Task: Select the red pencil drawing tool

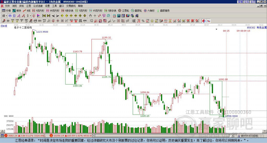Action: coord(4,21)
